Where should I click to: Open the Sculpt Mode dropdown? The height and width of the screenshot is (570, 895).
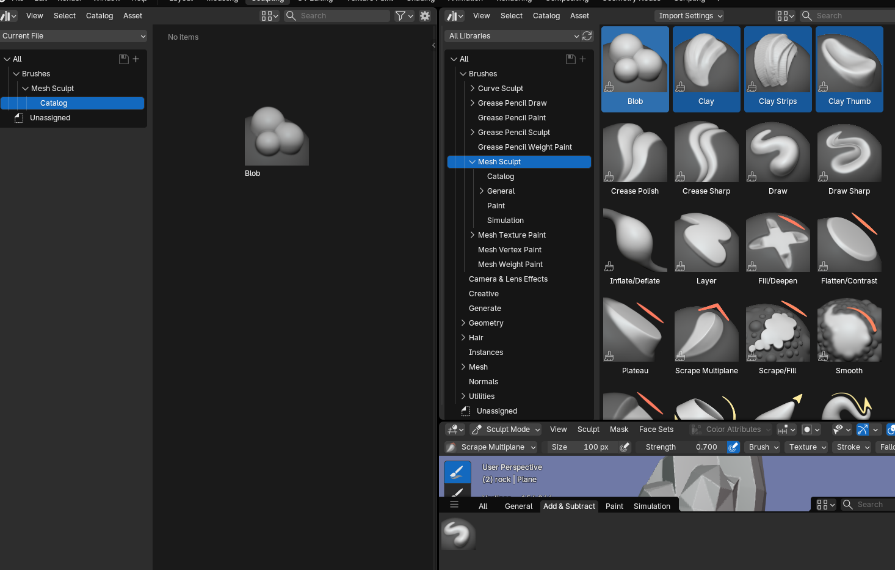(x=506, y=429)
